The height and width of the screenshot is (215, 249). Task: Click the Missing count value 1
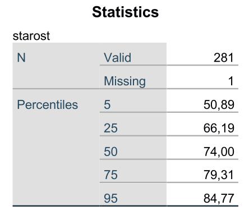(231, 81)
